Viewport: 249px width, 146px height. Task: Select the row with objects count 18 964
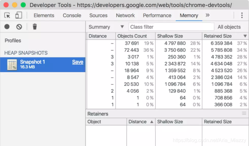[168, 70]
